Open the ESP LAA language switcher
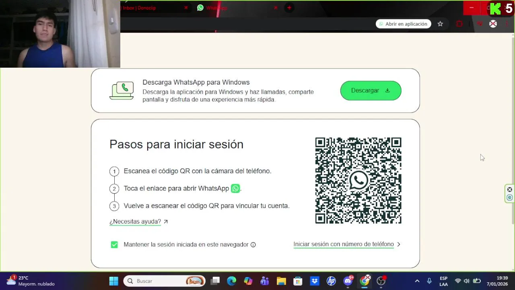 point(443,281)
